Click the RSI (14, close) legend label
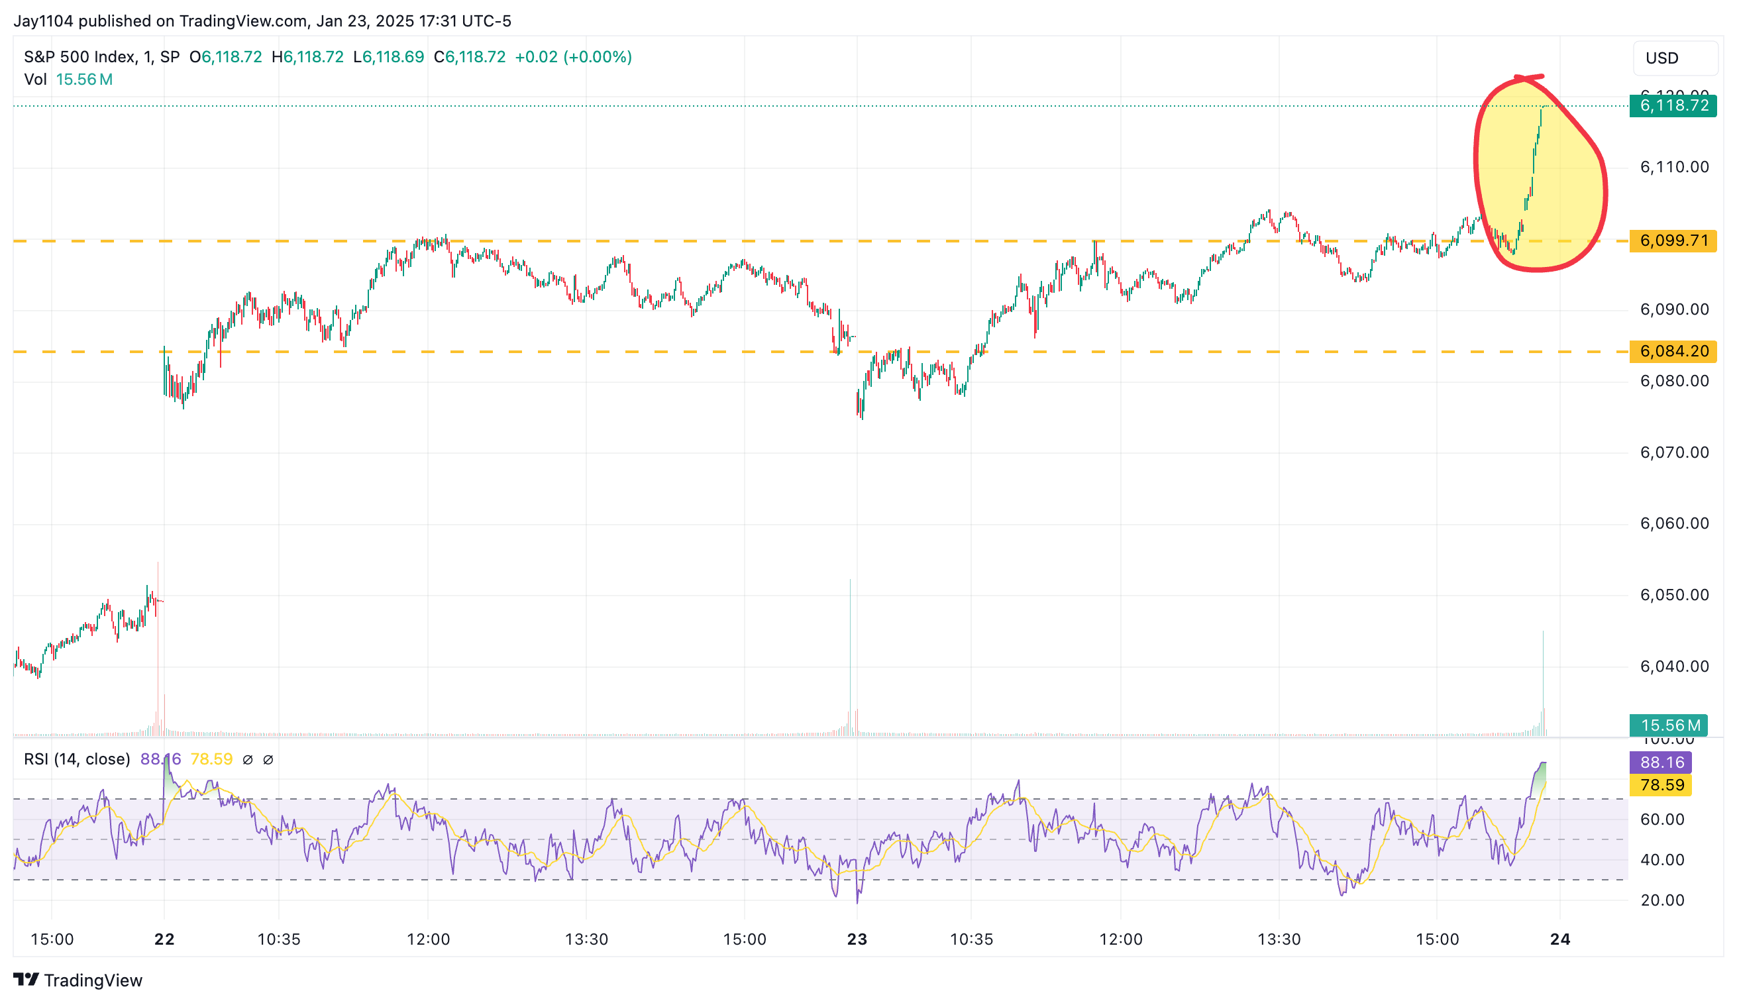 [77, 759]
